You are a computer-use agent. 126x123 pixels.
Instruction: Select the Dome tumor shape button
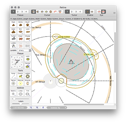pos(20,24)
